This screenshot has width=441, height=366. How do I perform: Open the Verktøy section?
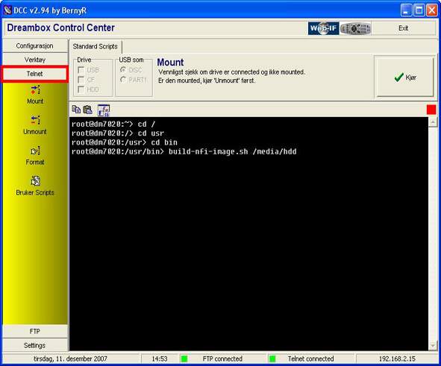pyautogui.click(x=35, y=60)
